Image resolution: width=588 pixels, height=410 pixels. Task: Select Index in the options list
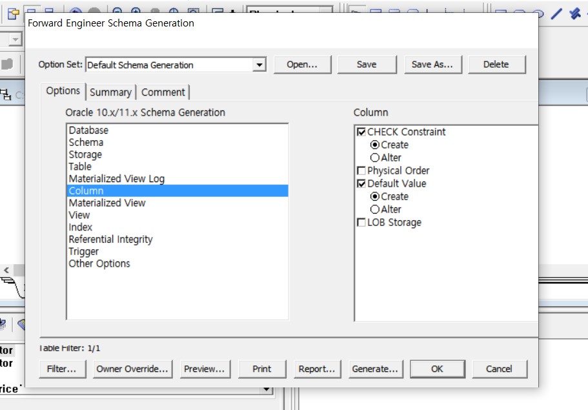(x=177, y=227)
